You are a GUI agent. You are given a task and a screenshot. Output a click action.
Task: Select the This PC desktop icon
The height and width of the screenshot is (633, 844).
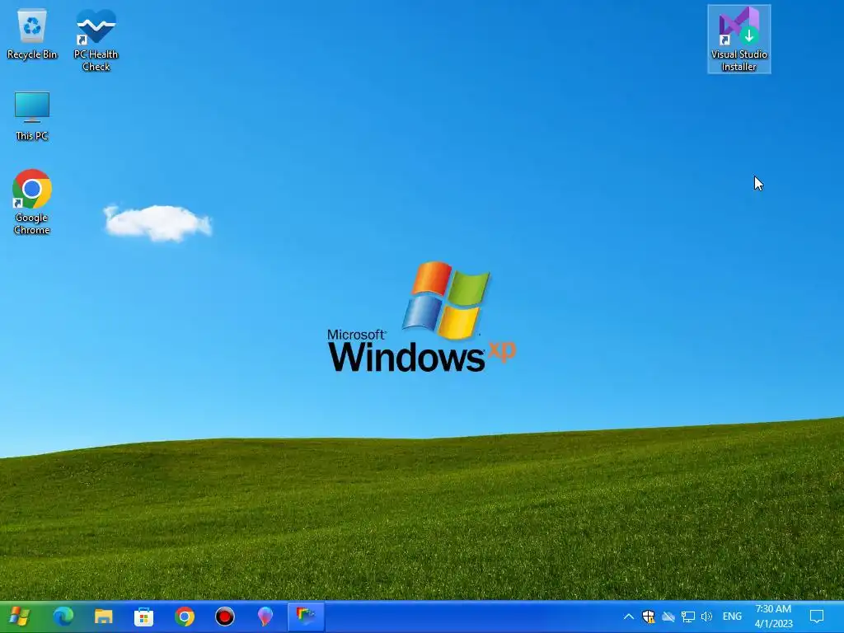coord(32,115)
